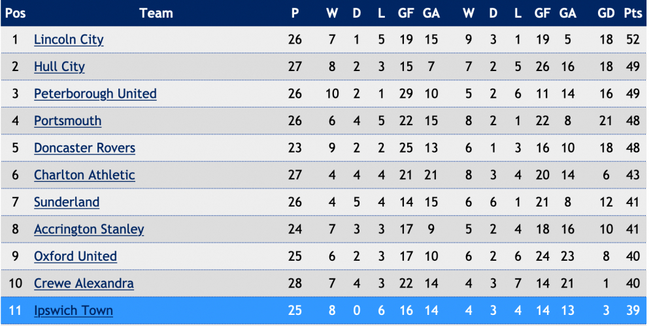Open the Crewe Alexandra team link
This screenshot has width=649, height=326.
pyautogui.click(x=84, y=284)
